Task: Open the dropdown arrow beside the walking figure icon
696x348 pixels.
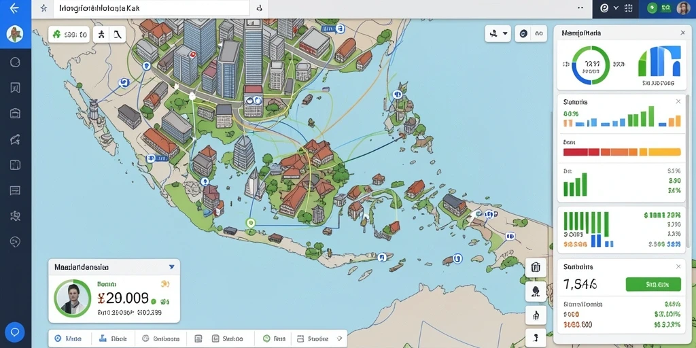Action: (x=505, y=33)
